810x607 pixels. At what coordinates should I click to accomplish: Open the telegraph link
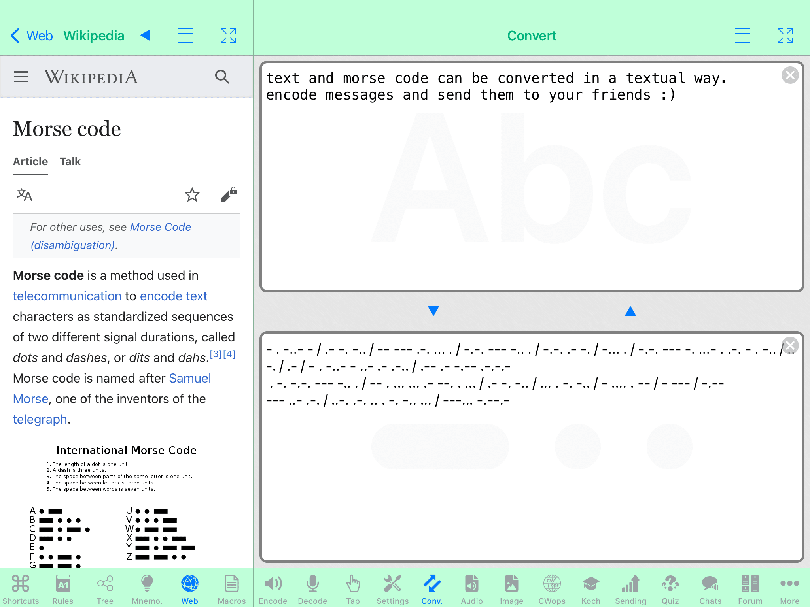tap(40, 419)
